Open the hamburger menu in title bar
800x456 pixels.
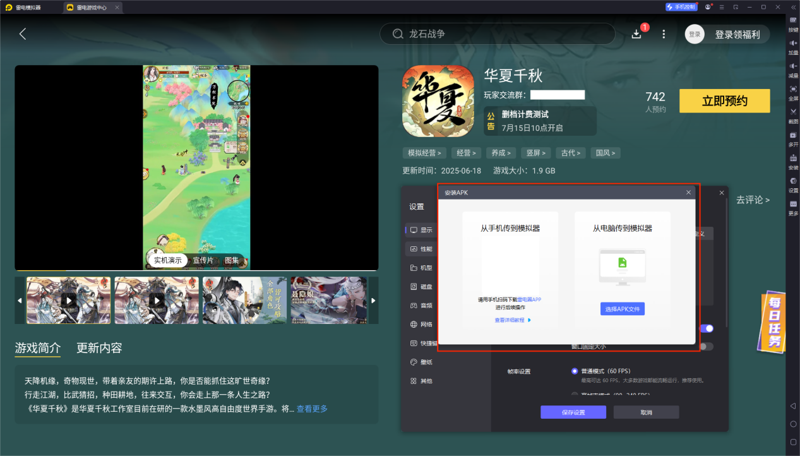tap(722, 7)
